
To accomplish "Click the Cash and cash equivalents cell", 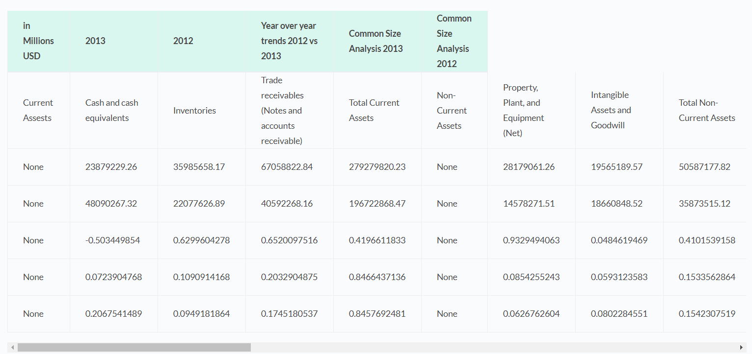I will 111,110.
